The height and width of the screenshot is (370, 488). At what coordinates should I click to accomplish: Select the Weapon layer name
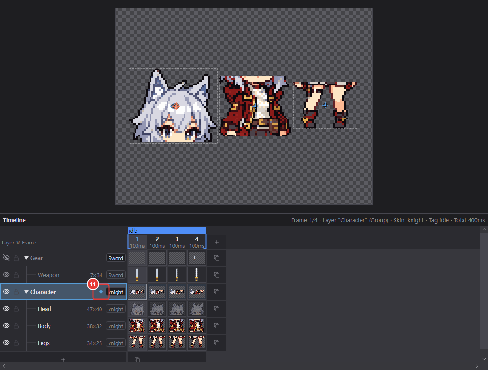[x=48, y=275]
